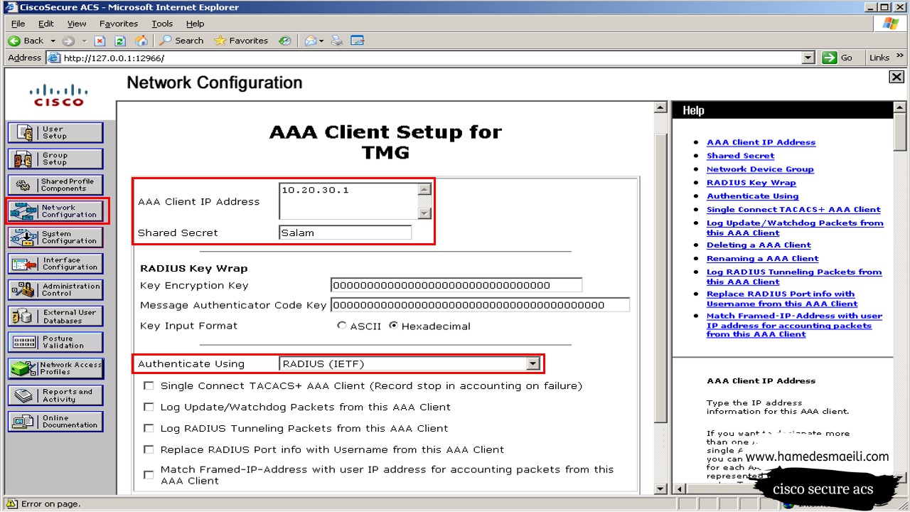Click the browser Forward arrow
The width and height of the screenshot is (910, 512).
[68, 41]
